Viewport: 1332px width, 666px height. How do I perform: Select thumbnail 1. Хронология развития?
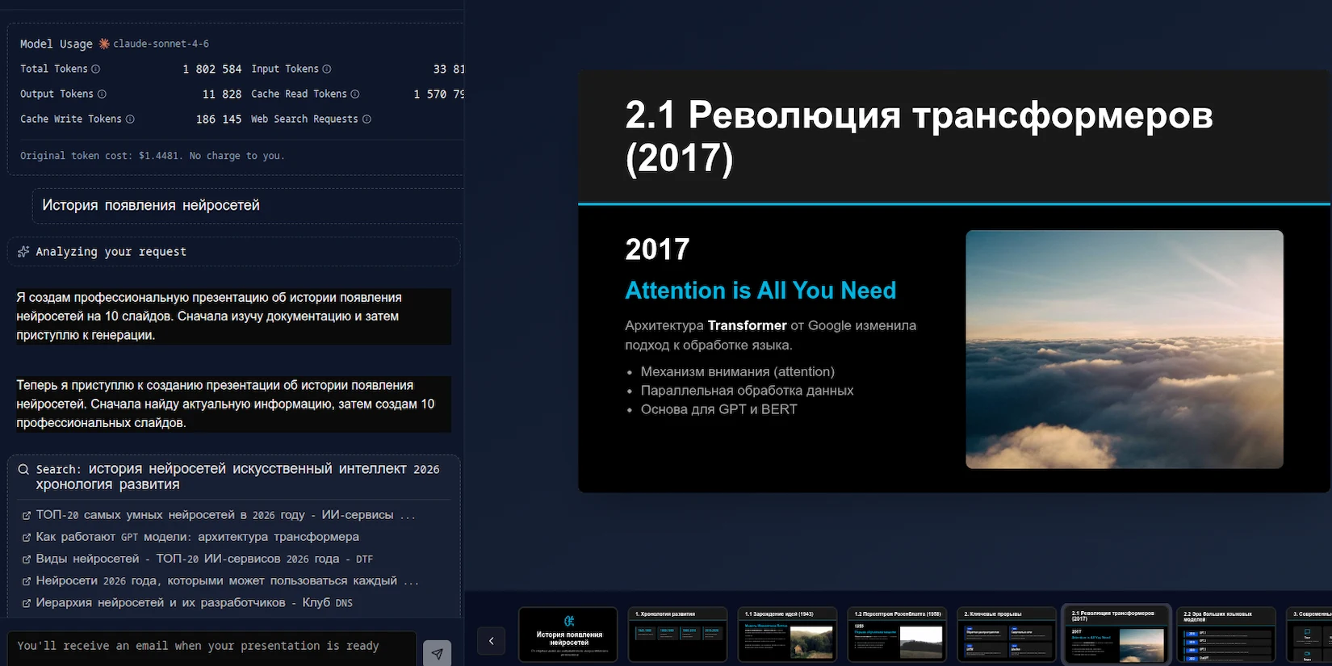pyautogui.click(x=678, y=635)
